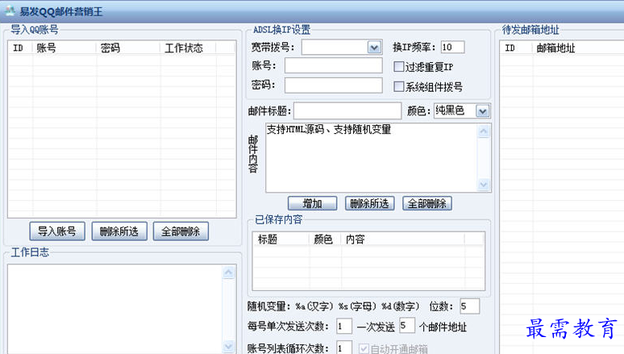The width and height of the screenshot is (624, 354).
Task: Click 全部删除 below the mail content
Action: click(427, 203)
